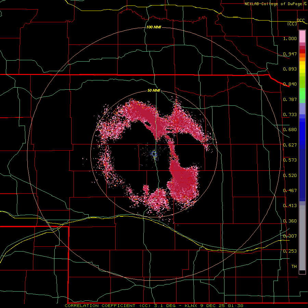
Task: Click the DCC label above the color scale
Action: tap(300, 20)
